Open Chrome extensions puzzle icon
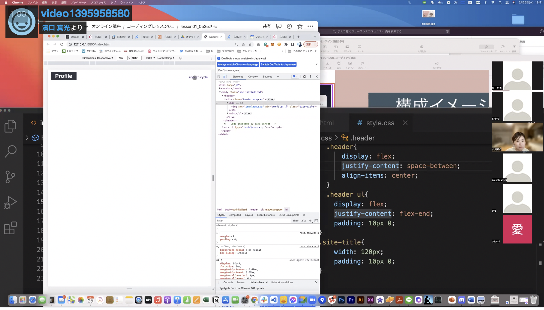 (x=286, y=44)
